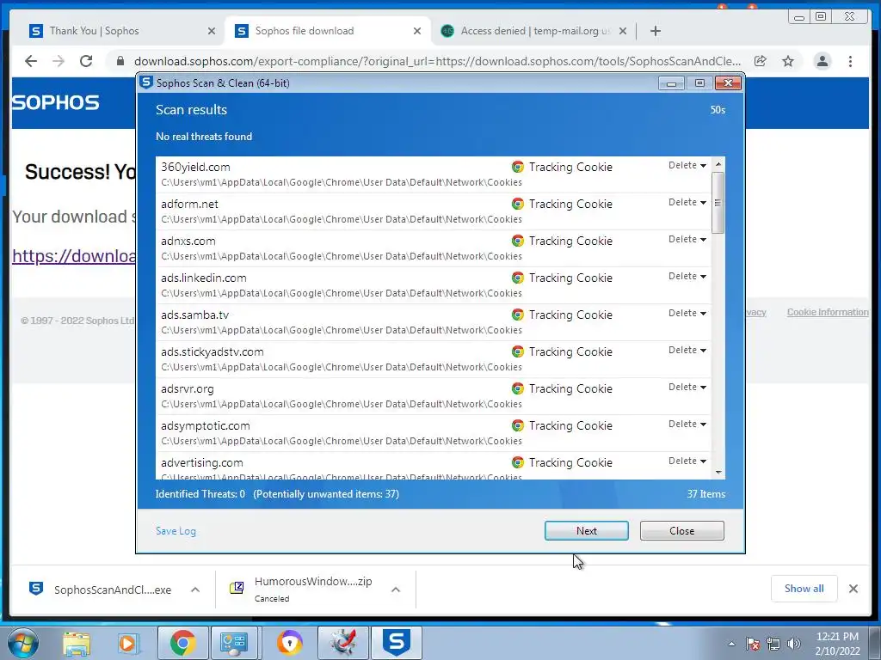Close the Access denied temp-mail.org tab
881x660 pixels.
pyautogui.click(x=623, y=31)
